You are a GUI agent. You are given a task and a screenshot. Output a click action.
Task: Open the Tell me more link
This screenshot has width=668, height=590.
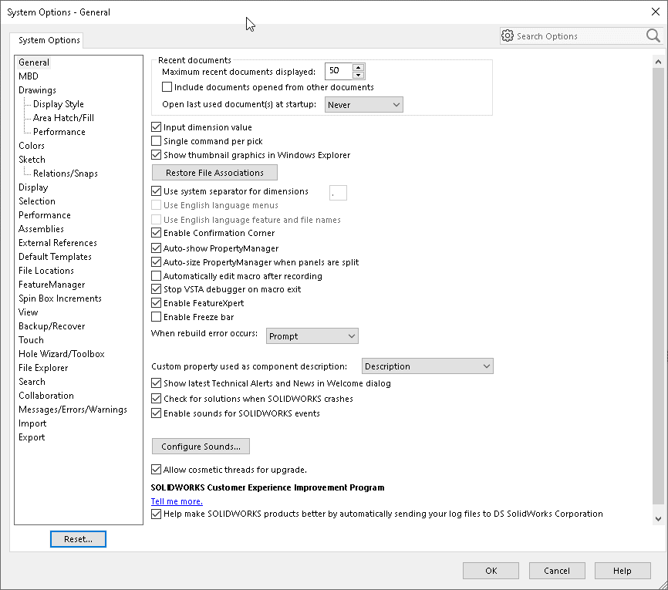coord(177,501)
